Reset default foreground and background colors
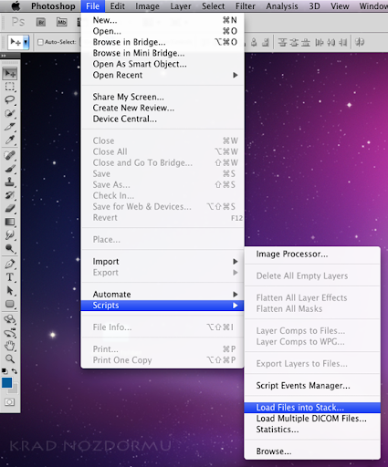The height and width of the screenshot is (467, 388). point(5,371)
